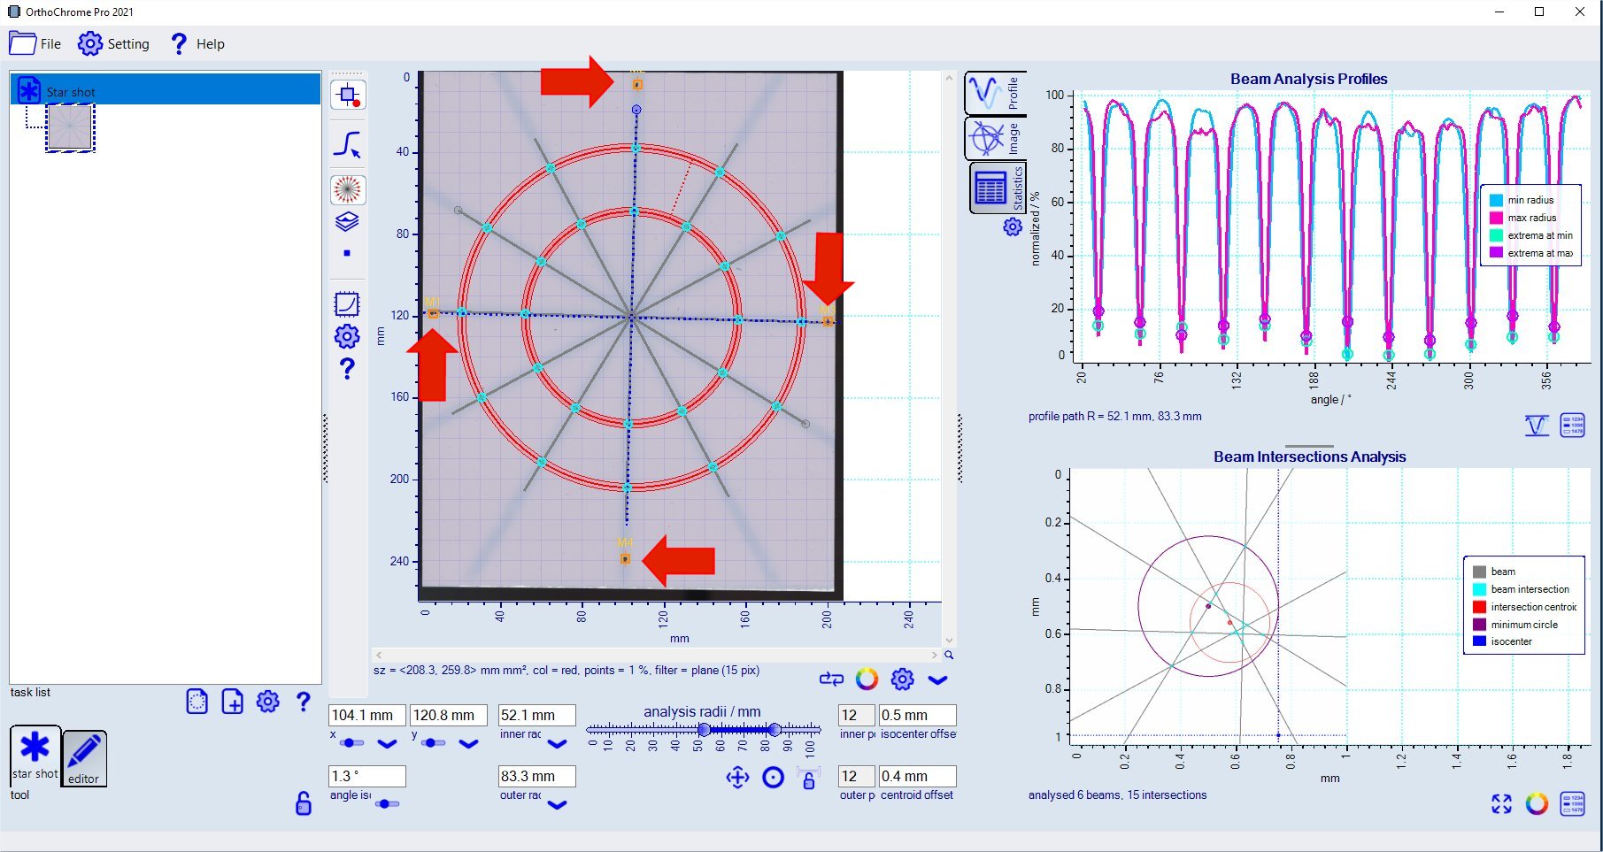Toggle the small switch under x value

[x=351, y=743]
